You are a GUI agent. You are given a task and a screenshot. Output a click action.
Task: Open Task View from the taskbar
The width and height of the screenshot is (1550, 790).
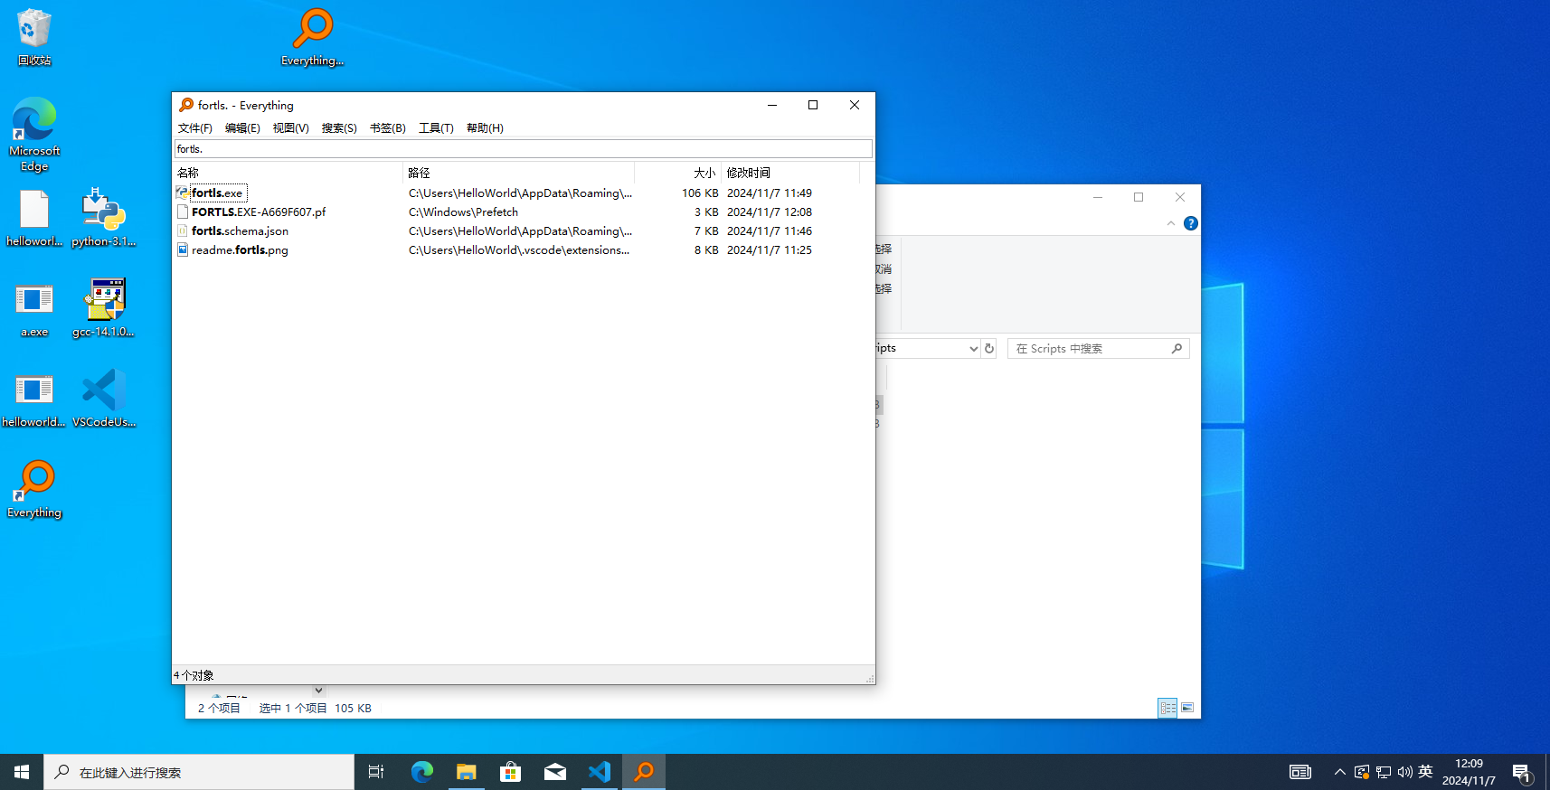coord(376,772)
